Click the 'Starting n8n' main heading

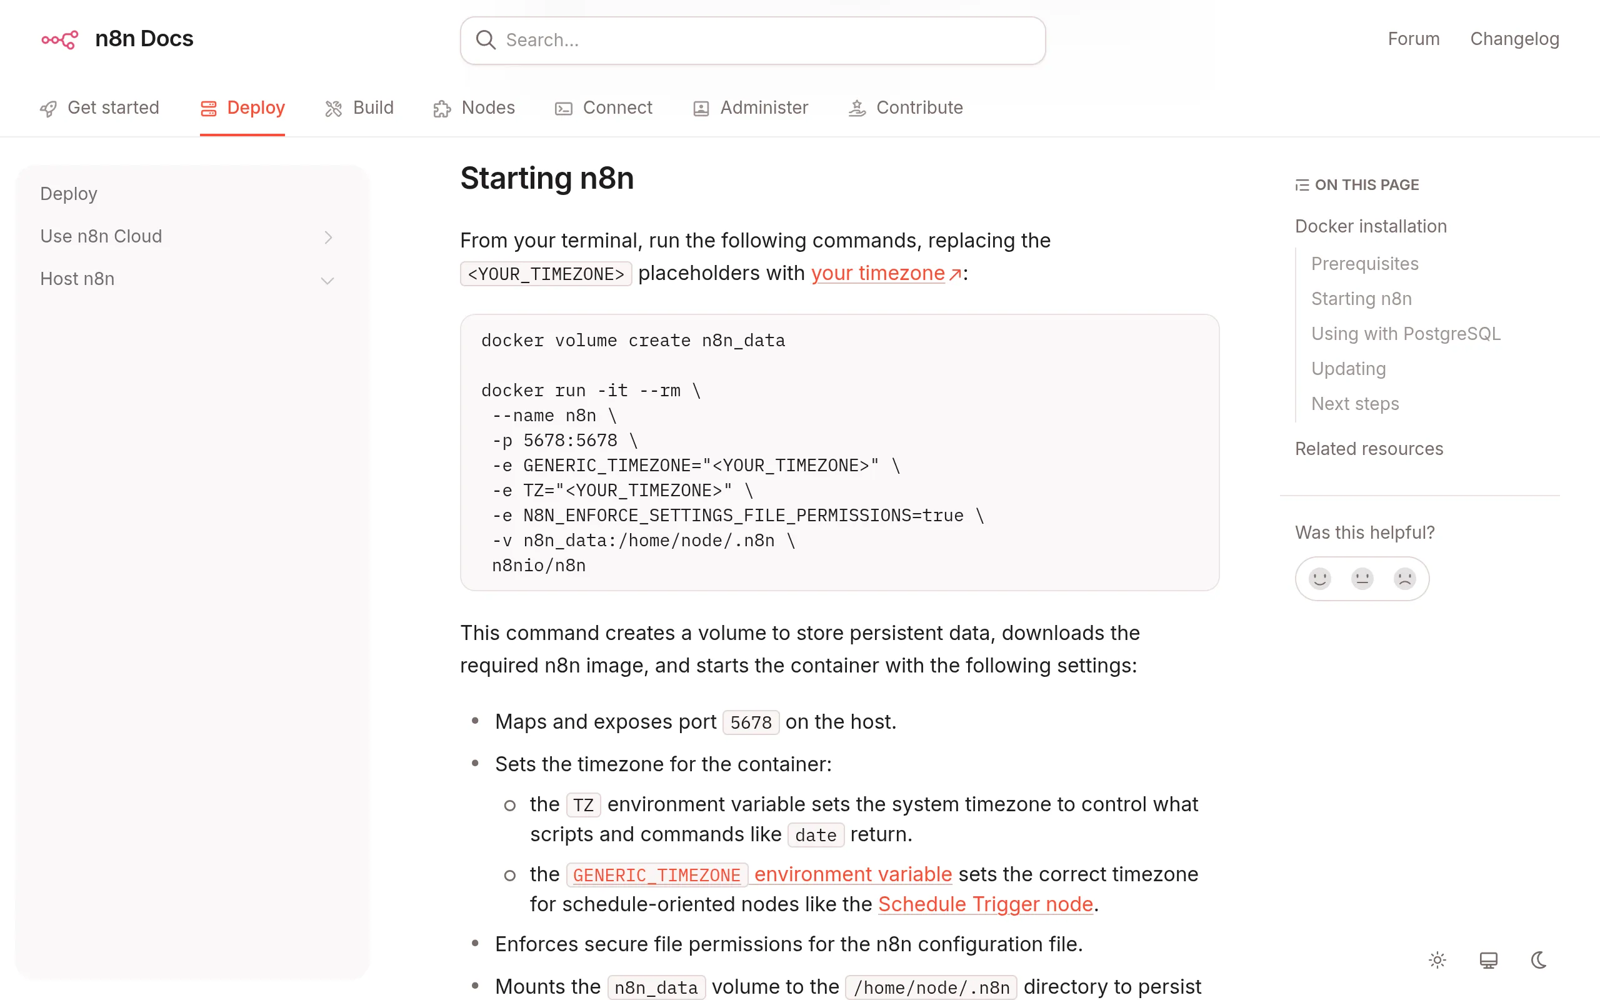click(547, 179)
